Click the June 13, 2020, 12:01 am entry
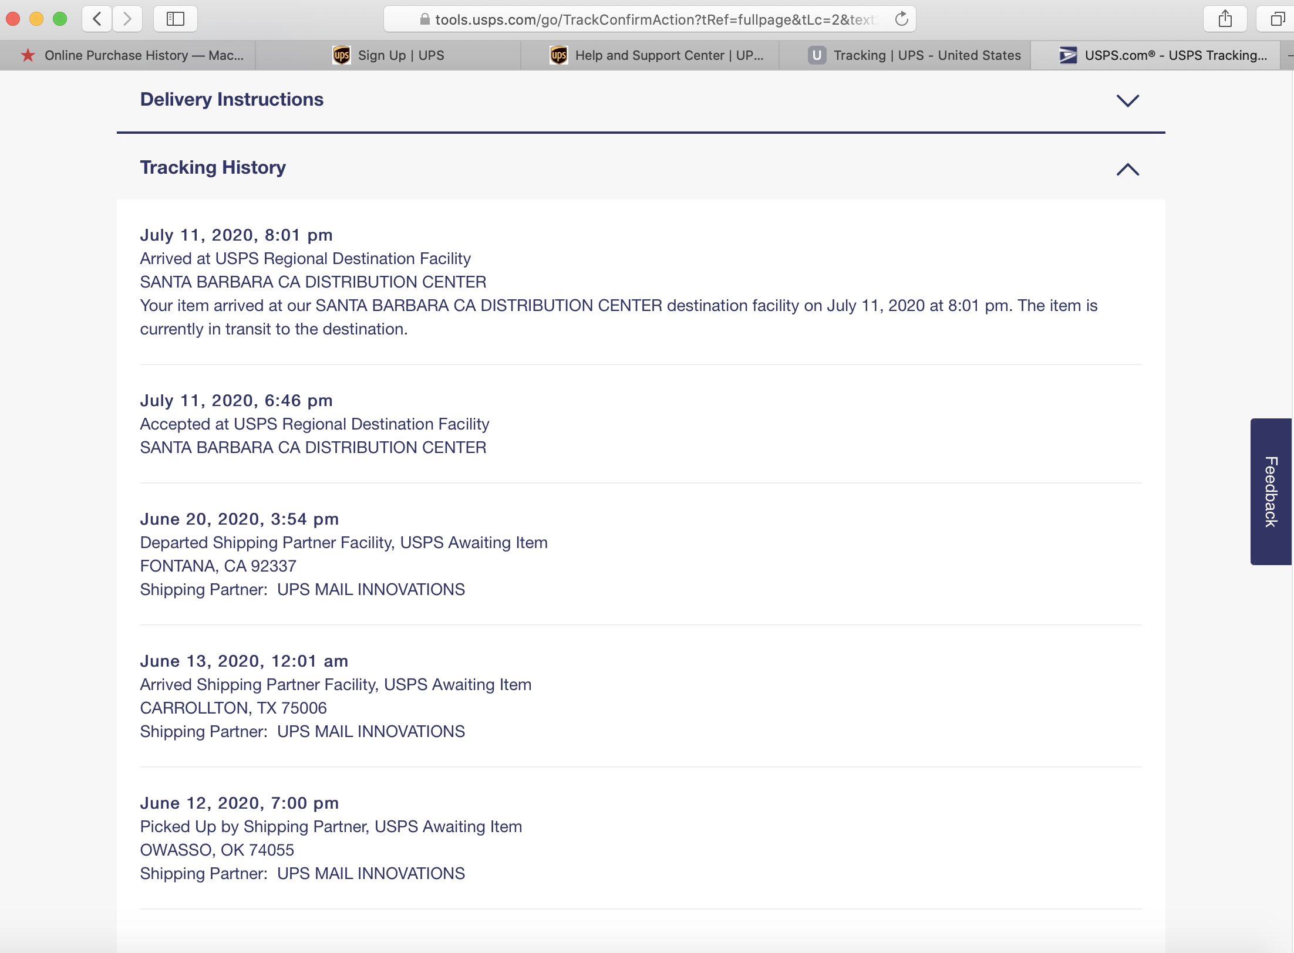Image resolution: width=1294 pixels, height=953 pixels. 244,661
